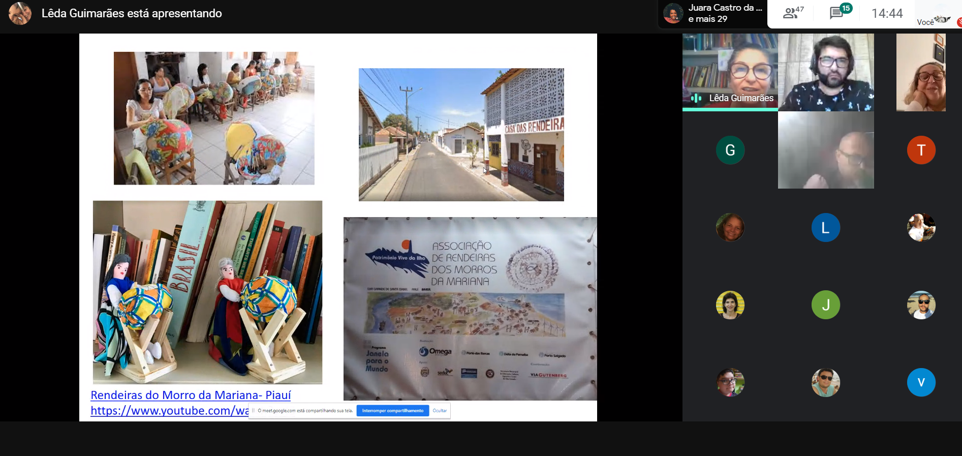Select Lêda Guimarães video tile
This screenshot has width=962, height=456.
[x=730, y=72]
